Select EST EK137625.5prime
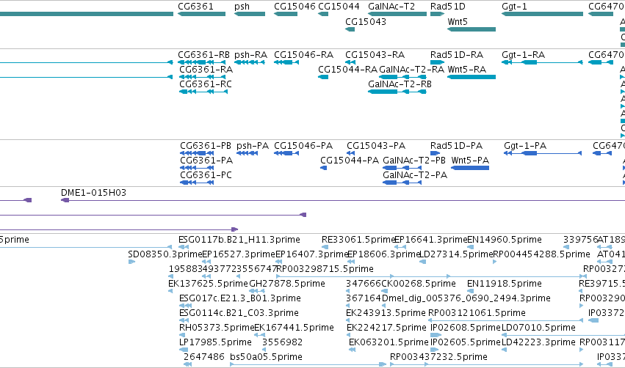The image size is (625, 368). pos(170,291)
